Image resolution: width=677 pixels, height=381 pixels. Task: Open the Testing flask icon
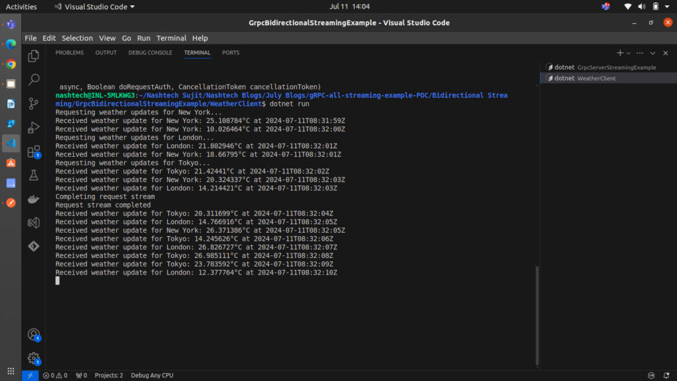pos(34,175)
